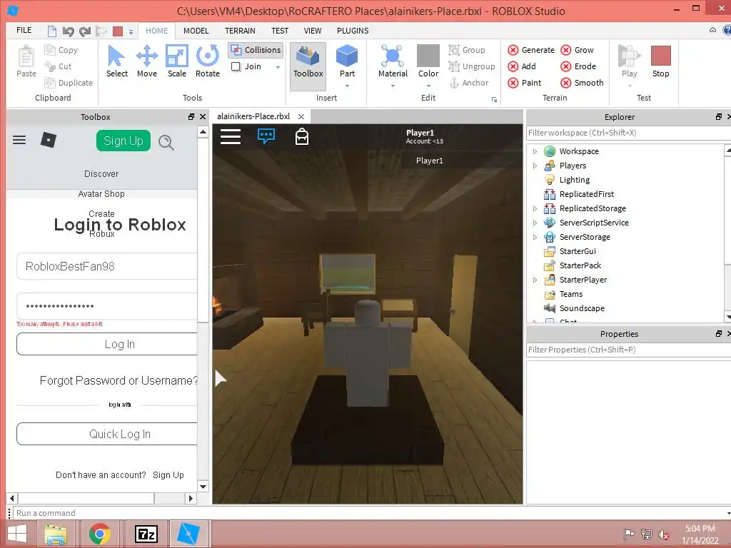Image resolution: width=731 pixels, height=548 pixels.
Task: Open the Join mode dropdown arrow
Action: pos(278,67)
